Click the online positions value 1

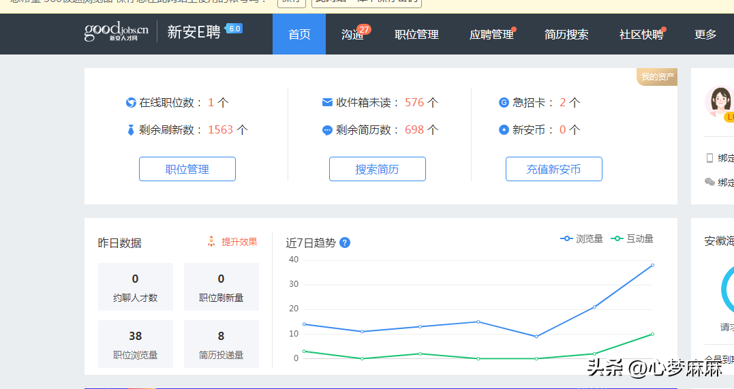(211, 102)
